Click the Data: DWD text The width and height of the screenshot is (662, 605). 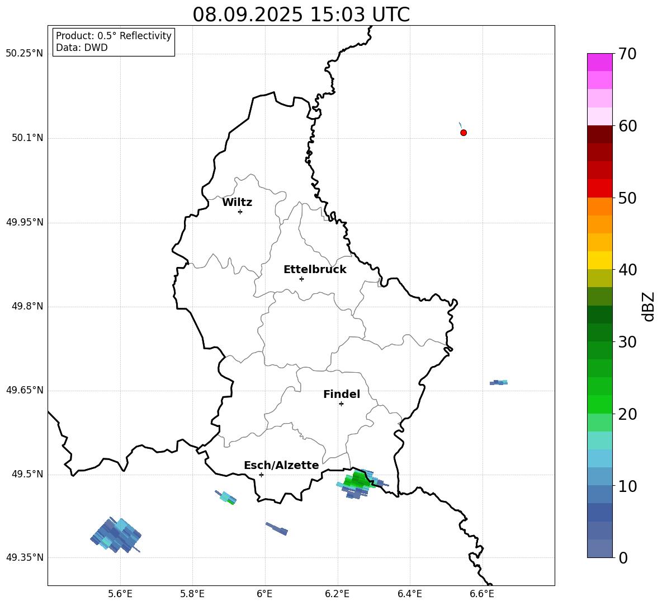coord(82,48)
